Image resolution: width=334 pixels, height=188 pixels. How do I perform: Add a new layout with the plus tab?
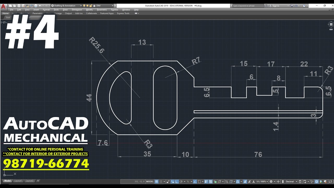tap(38, 181)
